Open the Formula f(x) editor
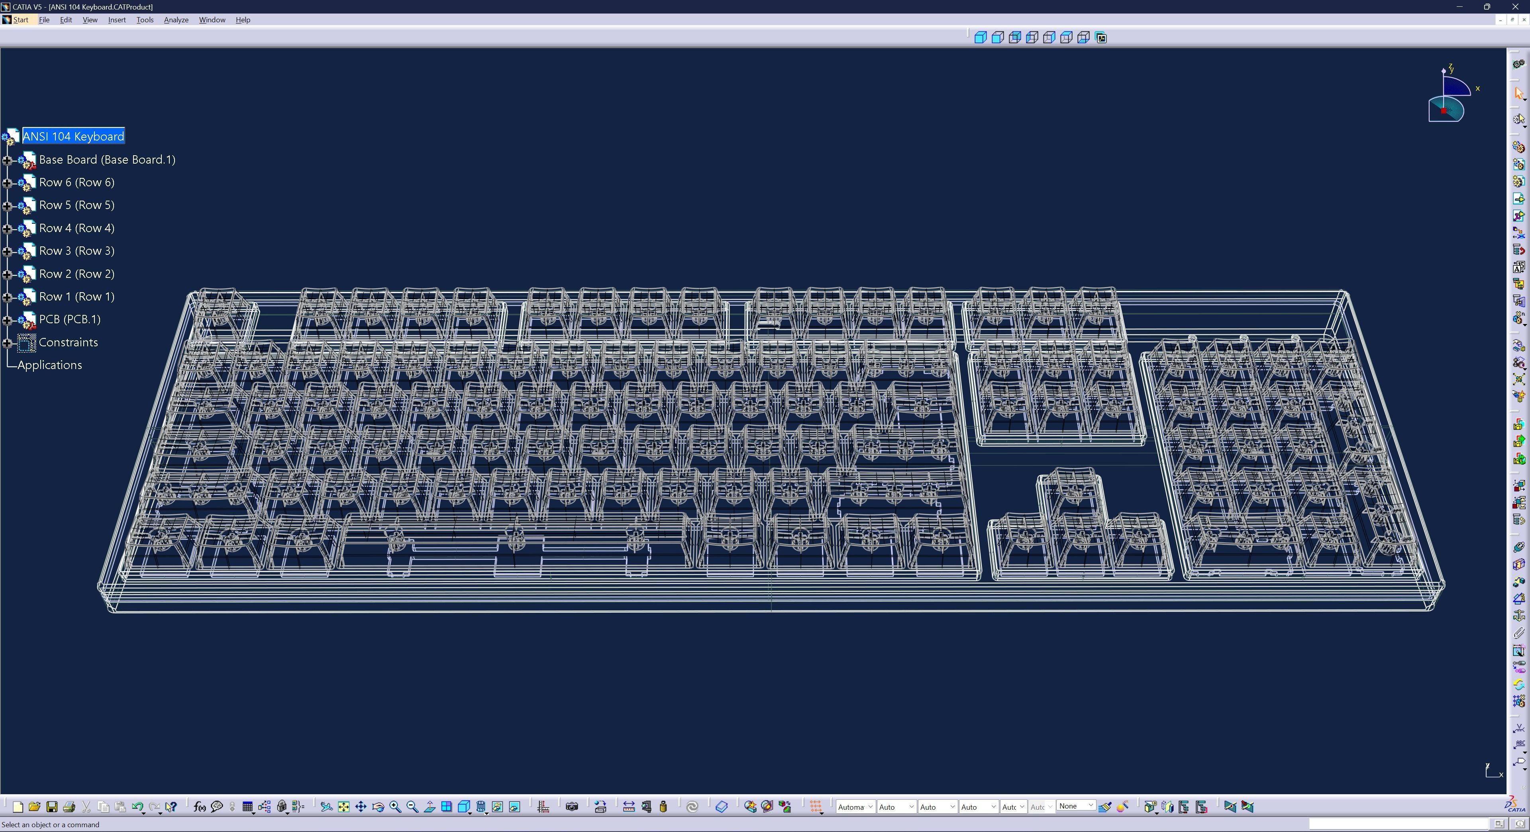The image size is (1530, 832). pos(199,807)
